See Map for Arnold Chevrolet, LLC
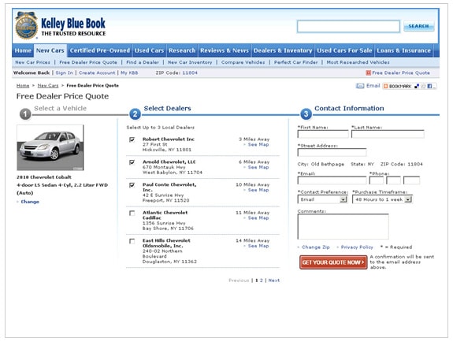The width and height of the screenshot is (453, 342). click(x=258, y=167)
